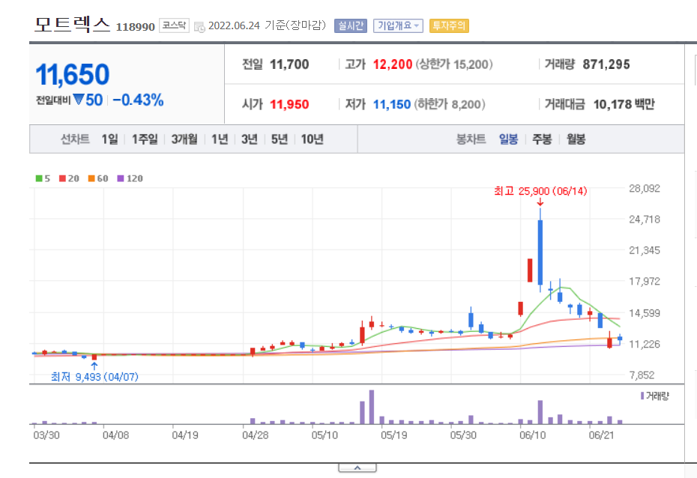
Task: Switch to 주봉 weekly candle chart
Action: coord(542,139)
